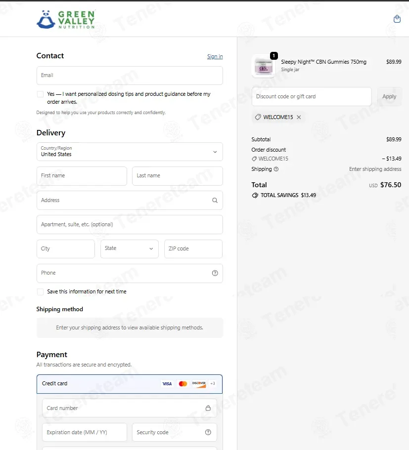Click into the Address field
The image size is (409, 450).
tap(130, 201)
